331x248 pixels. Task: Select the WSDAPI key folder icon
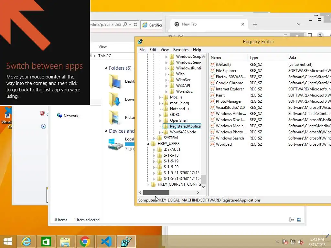[172, 85]
